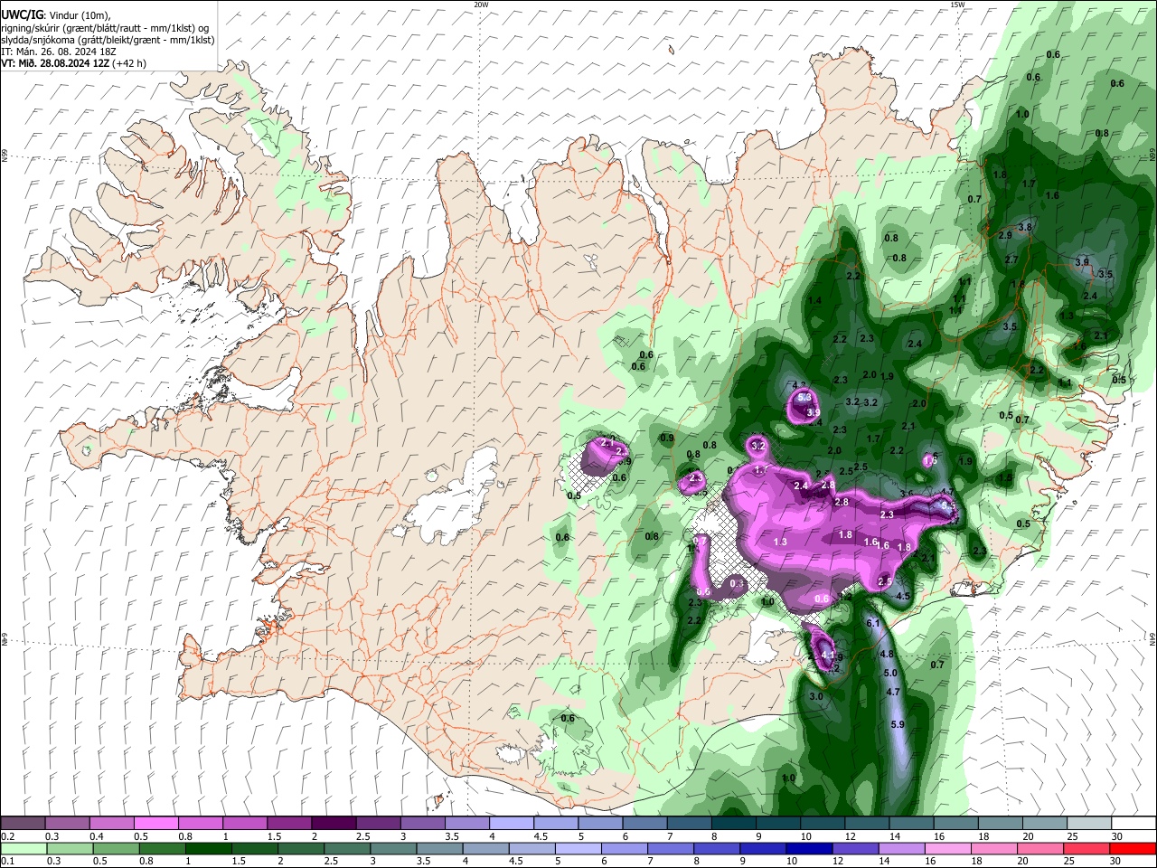1157x868 pixels.
Task: Click the 3.8 precipitation value on the map
Action: click(x=1025, y=228)
